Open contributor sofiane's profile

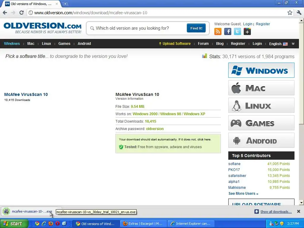pyautogui.click(x=234, y=164)
